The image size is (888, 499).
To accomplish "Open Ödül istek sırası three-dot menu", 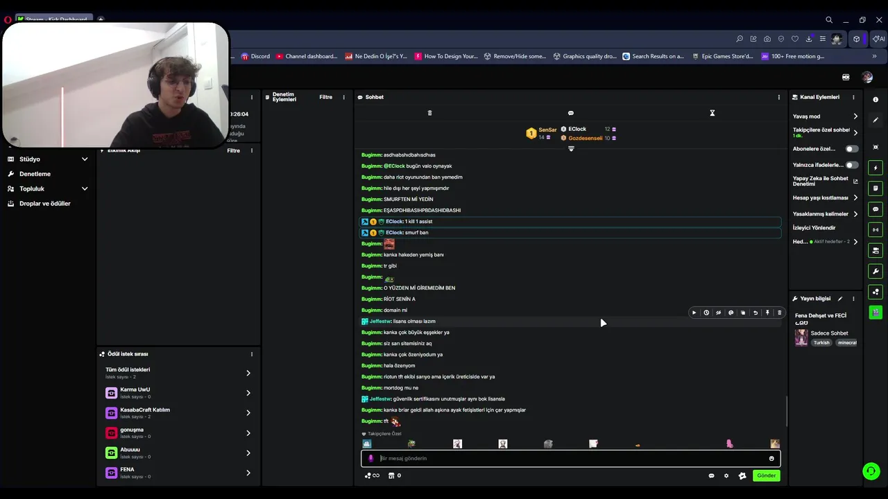I will tap(252, 354).
